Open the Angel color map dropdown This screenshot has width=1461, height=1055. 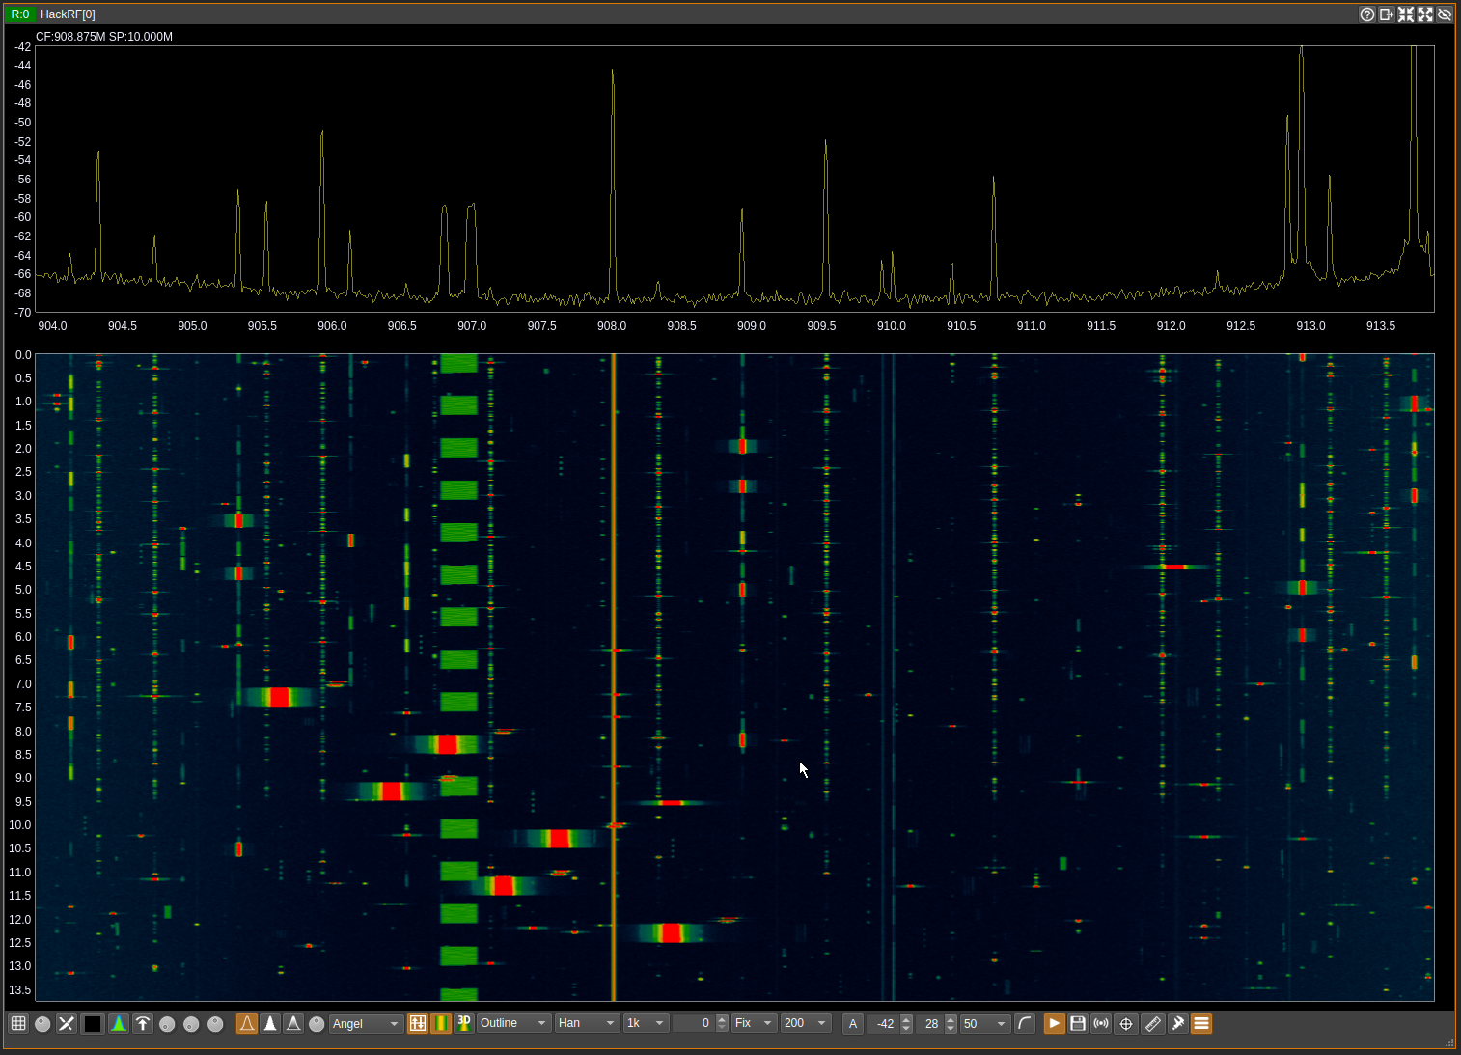coord(366,1023)
